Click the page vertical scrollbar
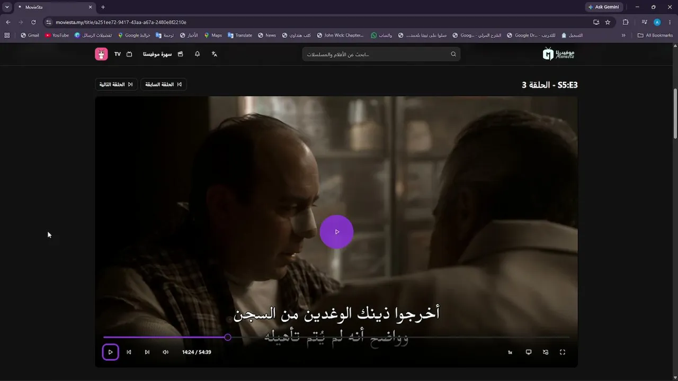This screenshot has width=678, height=381. click(x=675, y=114)
